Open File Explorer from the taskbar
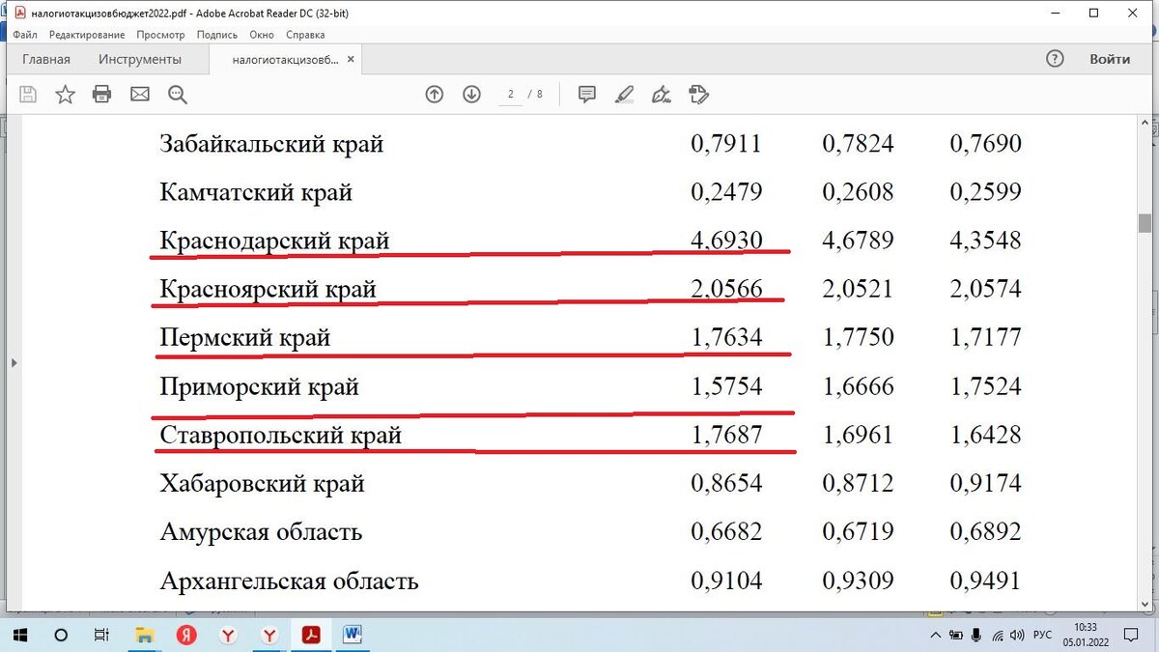Screen dimensions: 1159x652 (144, 635)
